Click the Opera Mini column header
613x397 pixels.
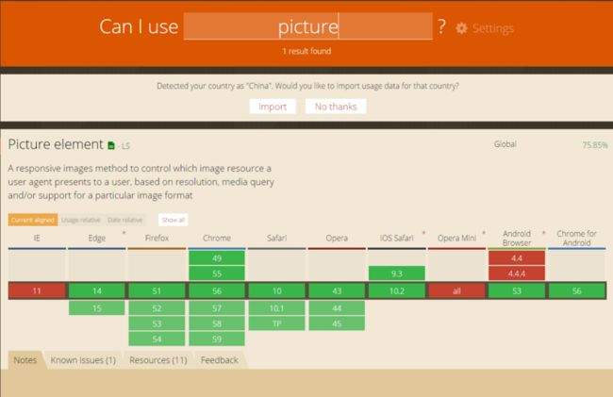click(x=457, y=238)
